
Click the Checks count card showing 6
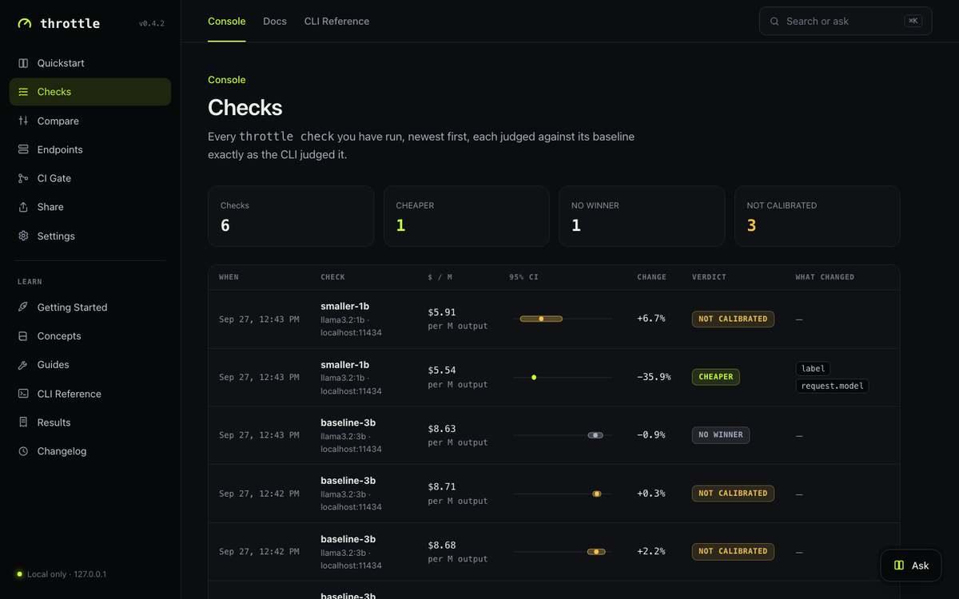291,216
